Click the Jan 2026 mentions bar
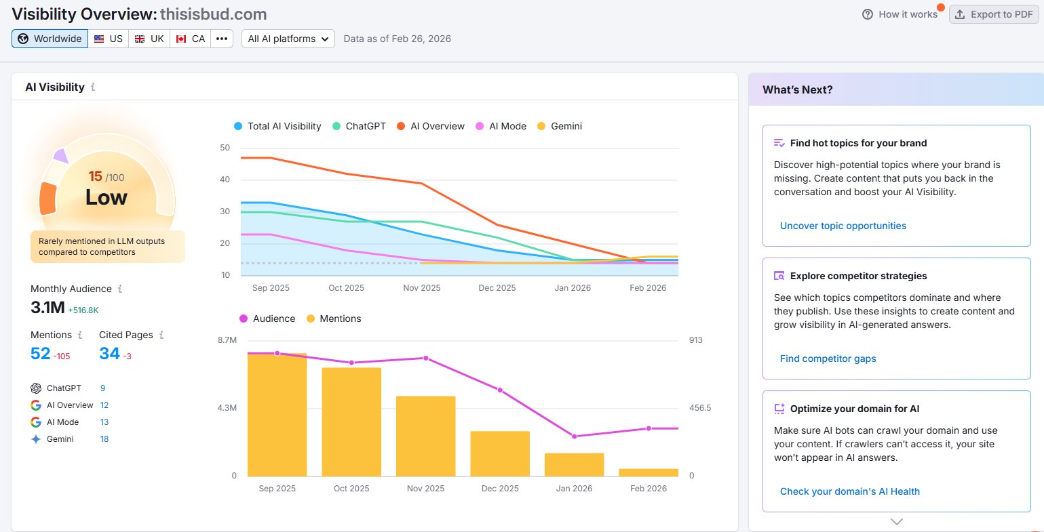The width and height of the screenshot is (1044, 532). tap(574, 465)
